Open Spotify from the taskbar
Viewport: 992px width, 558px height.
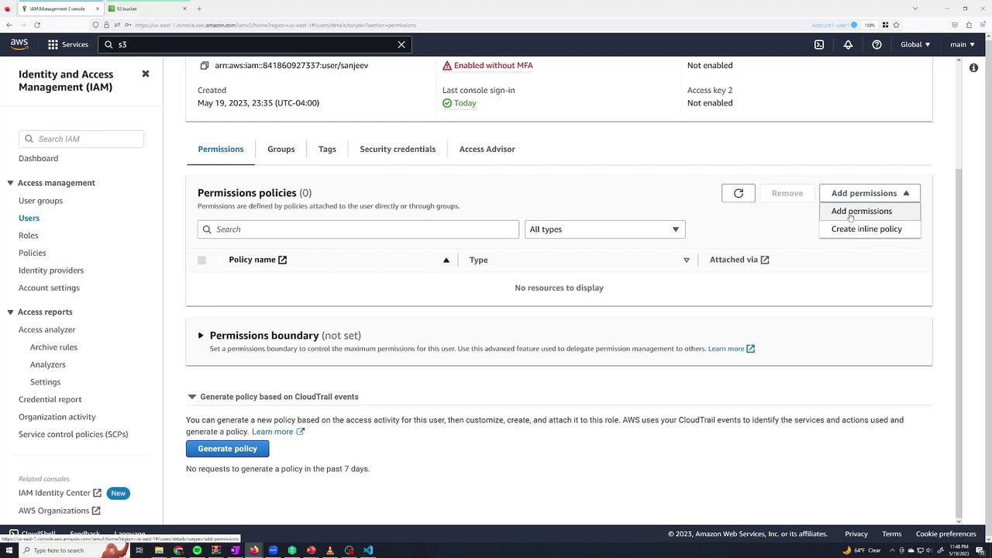[x=197, y=550]
